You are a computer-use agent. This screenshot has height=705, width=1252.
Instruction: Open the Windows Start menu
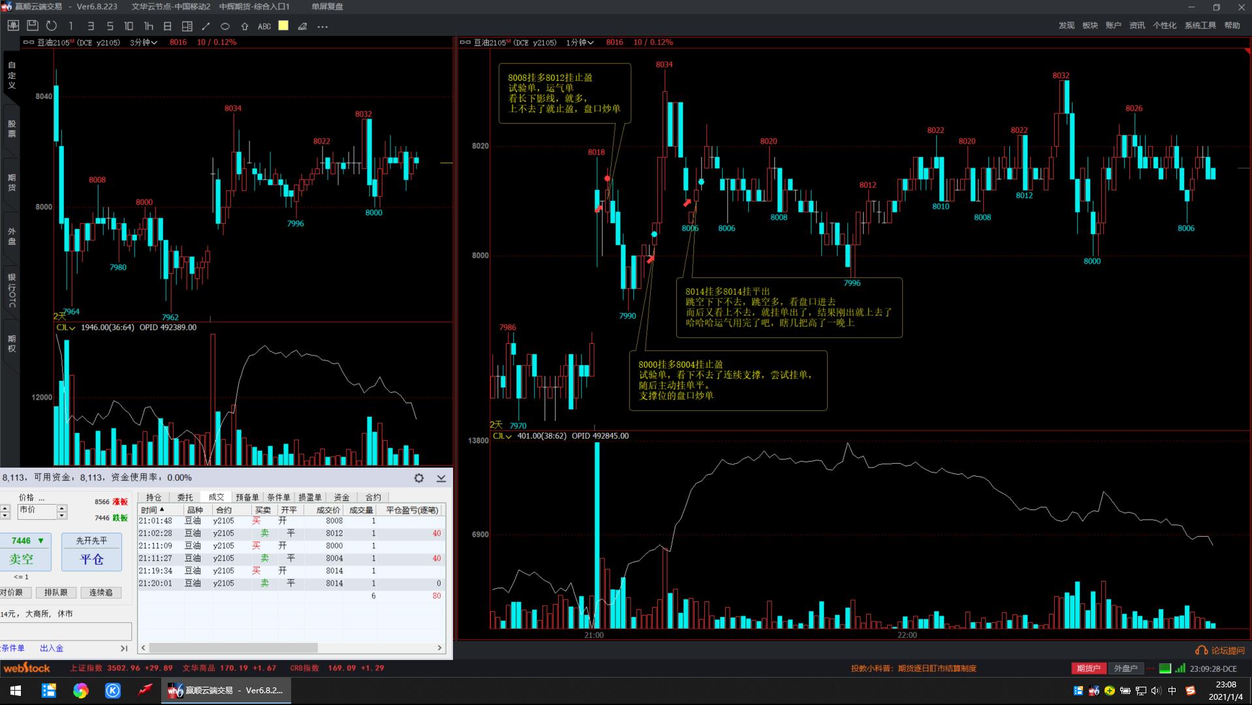coord(15,690)
